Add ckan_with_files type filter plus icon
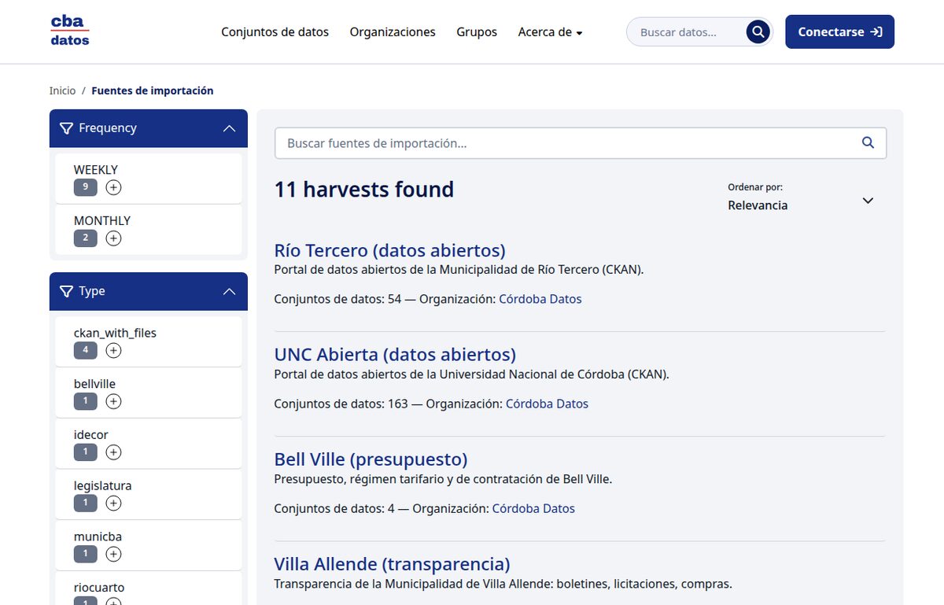Viewport: 944px width, 605px height. point(113,351)
